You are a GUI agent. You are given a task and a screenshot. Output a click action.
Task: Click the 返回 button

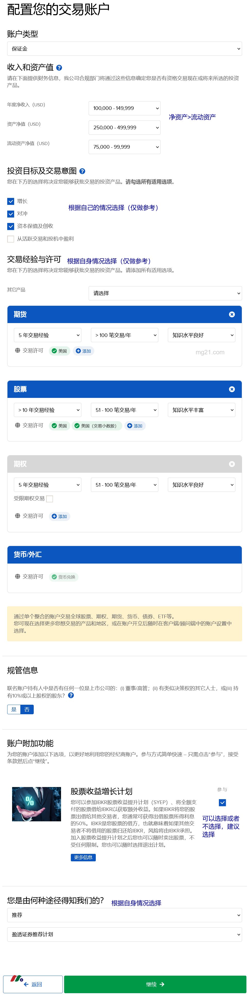33,984
